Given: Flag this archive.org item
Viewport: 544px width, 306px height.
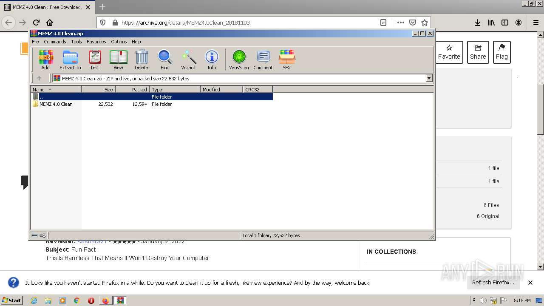Looking at the screenshot, I should [501, 52].
